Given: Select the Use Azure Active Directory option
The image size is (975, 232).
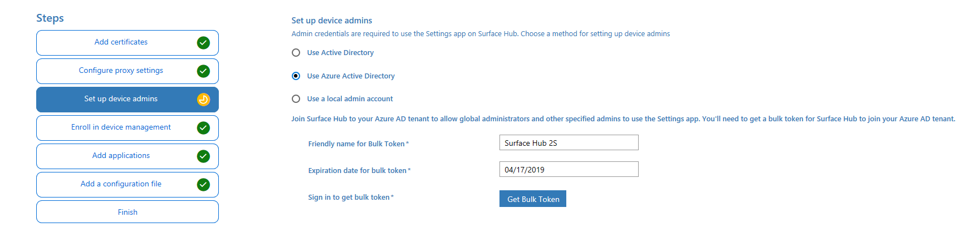Looking at the screenshot, I should [x=296, y=76].
